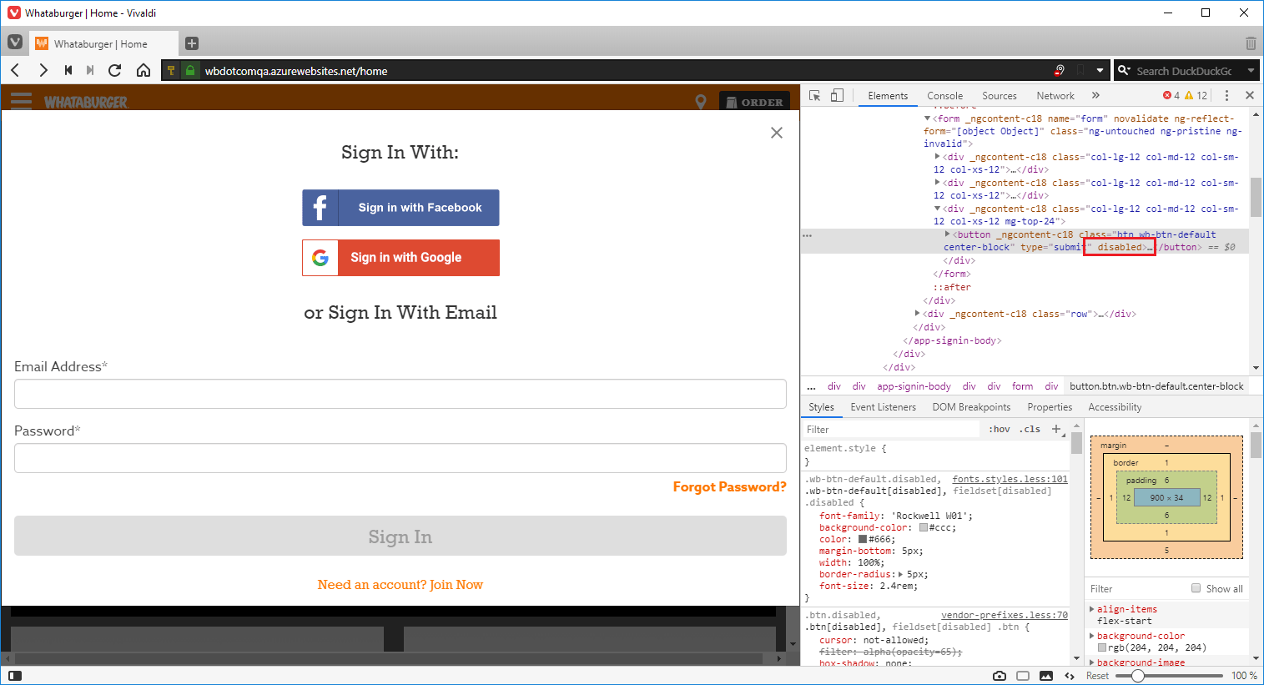Viewport: 1264px width, 685px height.
Task: Click the yellow warnings count indicator
Action: click(x=1196, y=96)
